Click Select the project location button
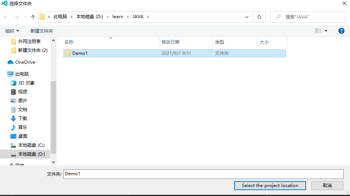 point(270,186)
